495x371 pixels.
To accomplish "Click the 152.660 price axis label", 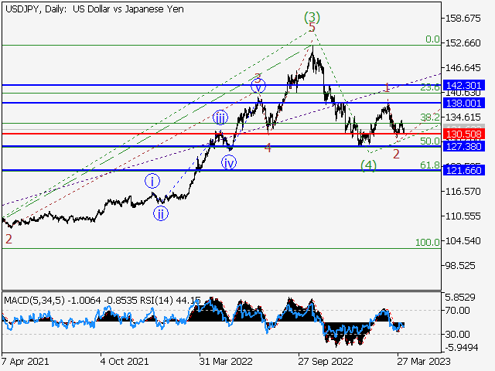I will point(463,43).
